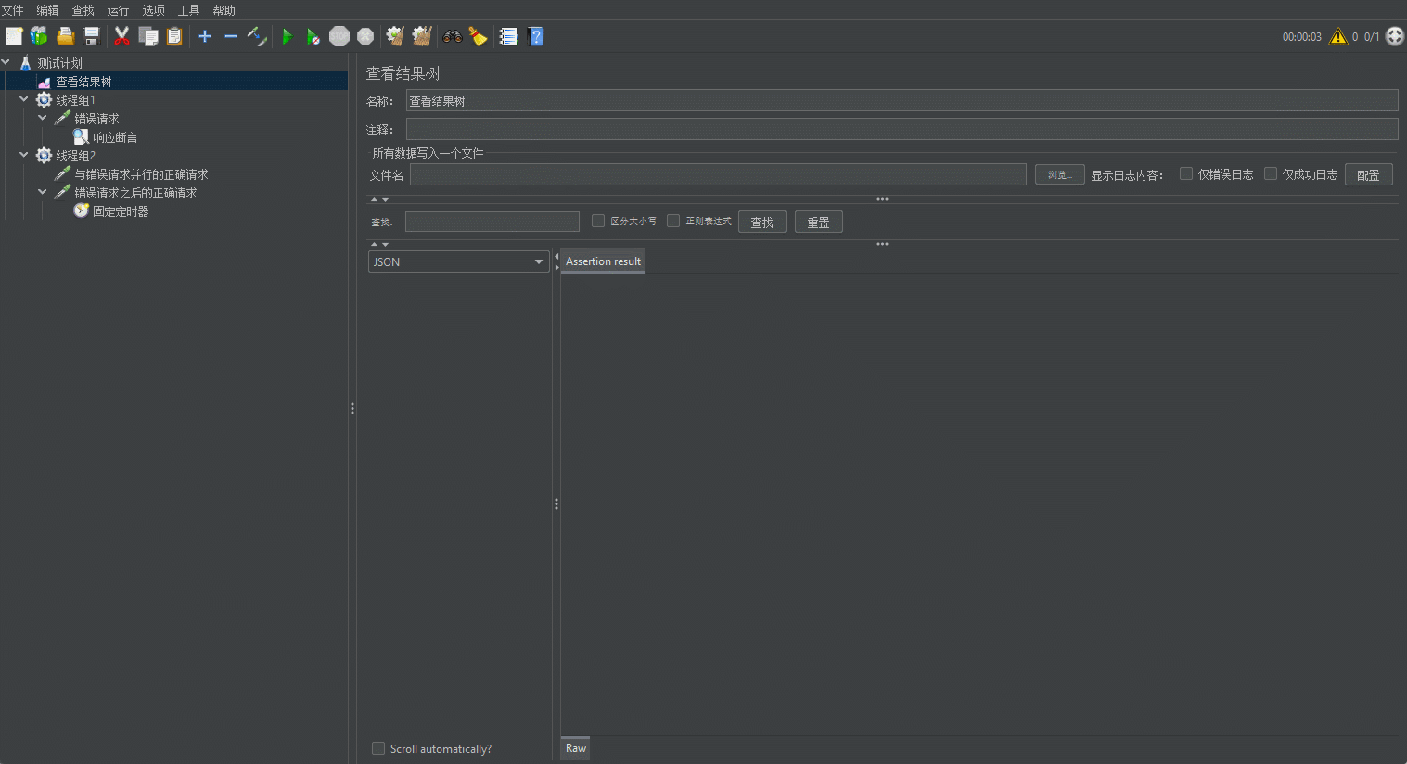Open the JSON renderer dropdown

pos(458,262)
